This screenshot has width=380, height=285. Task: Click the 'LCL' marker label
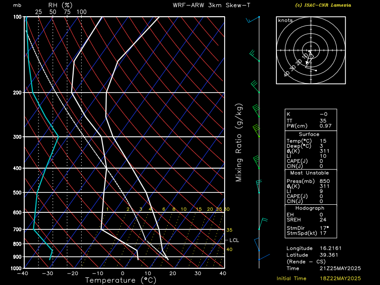(x=234, y=240)
